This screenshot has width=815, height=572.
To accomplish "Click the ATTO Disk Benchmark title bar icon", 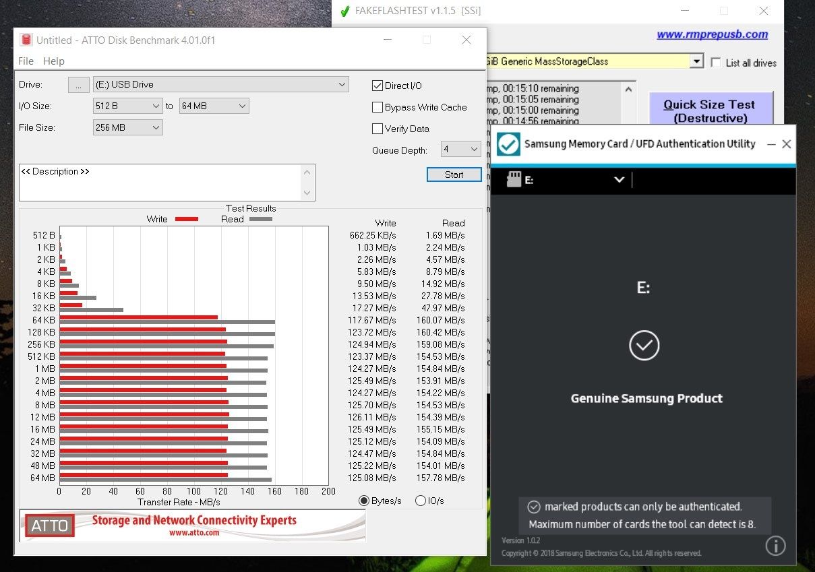I will tap(26, 40).
